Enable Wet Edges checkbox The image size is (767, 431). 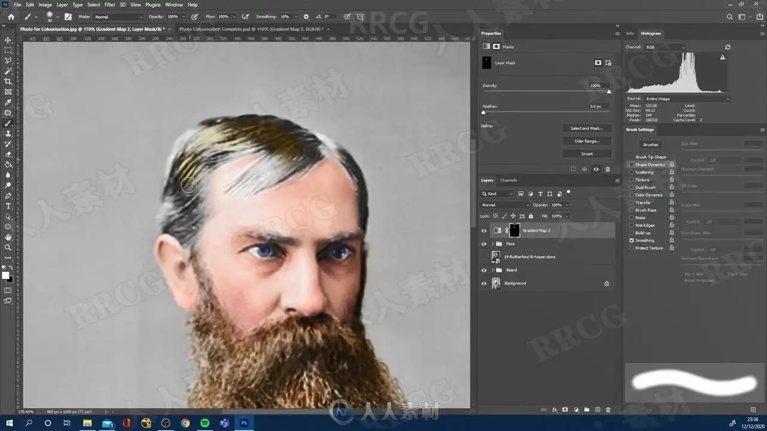(x=632, y=225)
